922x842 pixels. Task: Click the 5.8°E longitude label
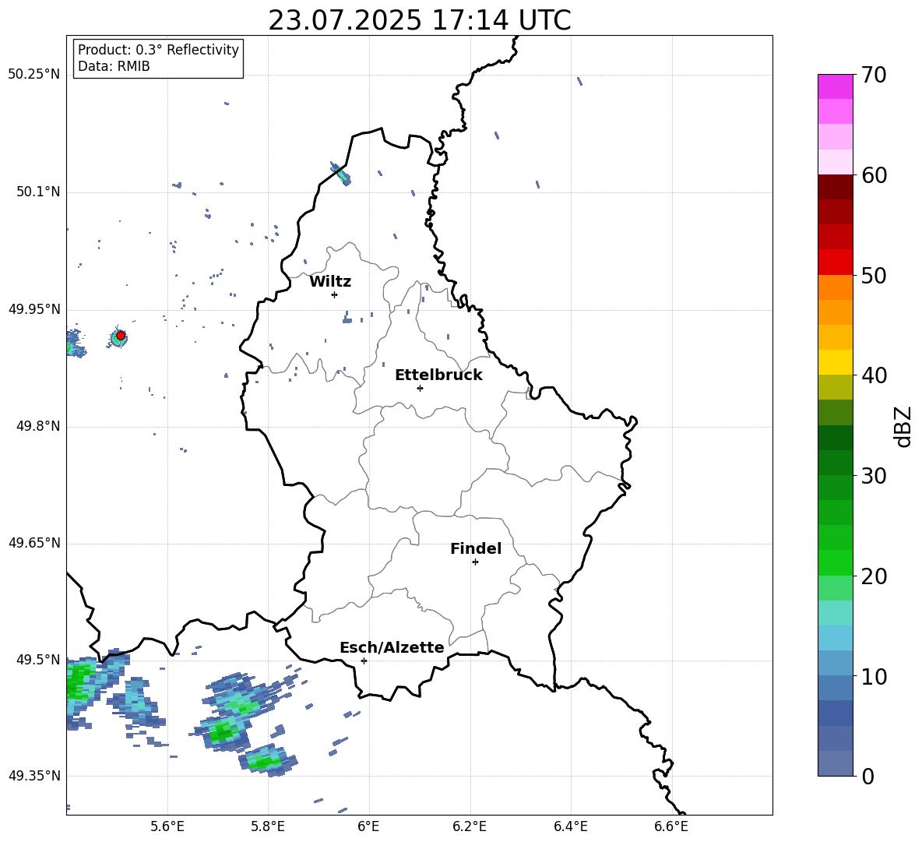268,826
